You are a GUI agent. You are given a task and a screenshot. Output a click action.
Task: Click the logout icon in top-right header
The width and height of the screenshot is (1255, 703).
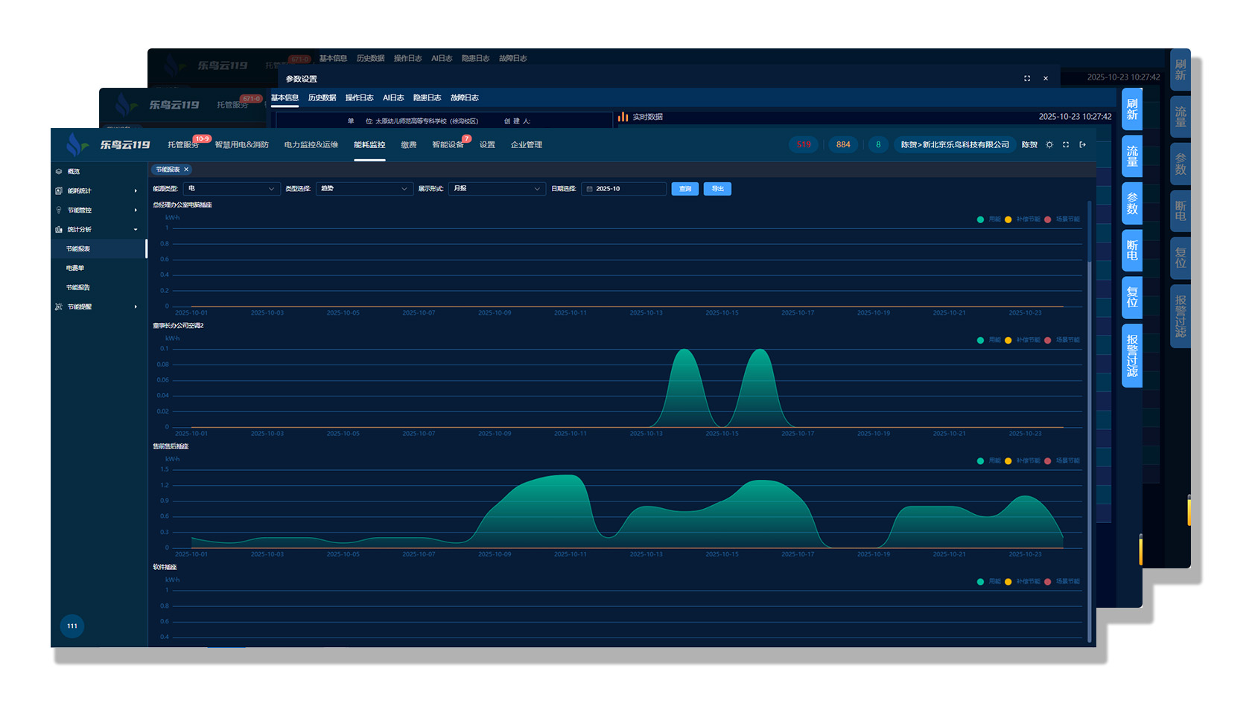click(x=1083, y=145)
